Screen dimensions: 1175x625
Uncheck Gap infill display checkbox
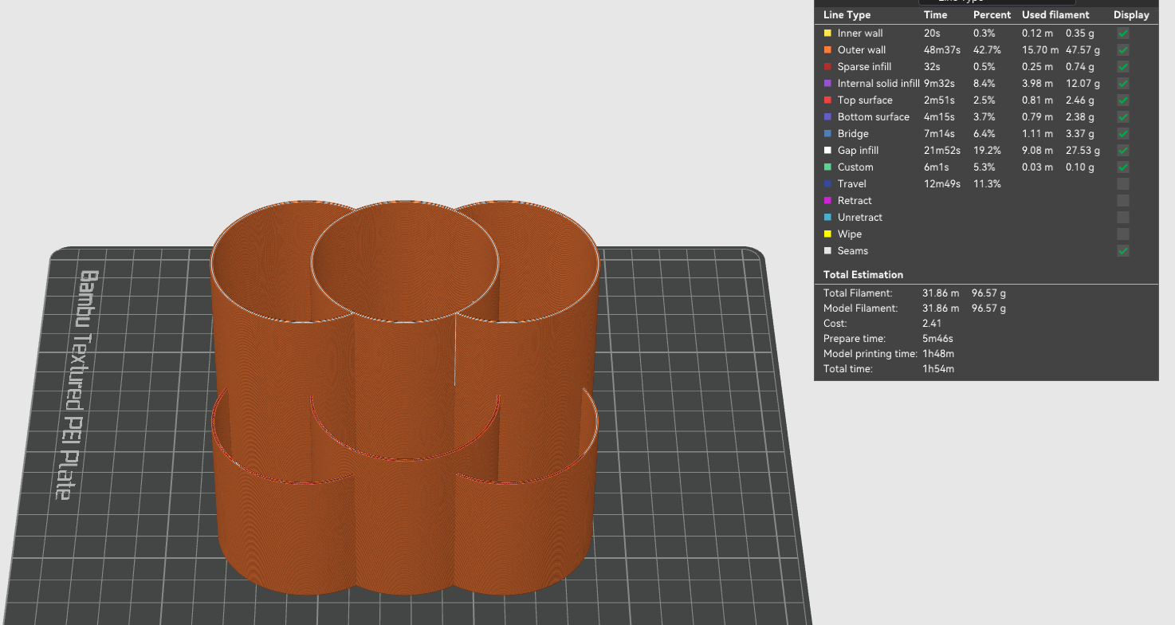[x=1122, y=151]
